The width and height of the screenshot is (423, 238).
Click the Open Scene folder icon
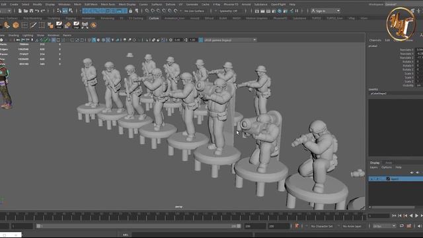tap(26, 11)
